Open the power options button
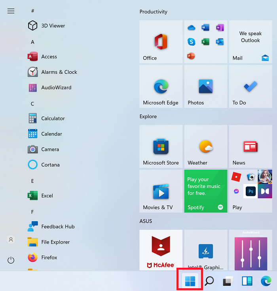The image size is (277, 291). click(x=11, y=260)
